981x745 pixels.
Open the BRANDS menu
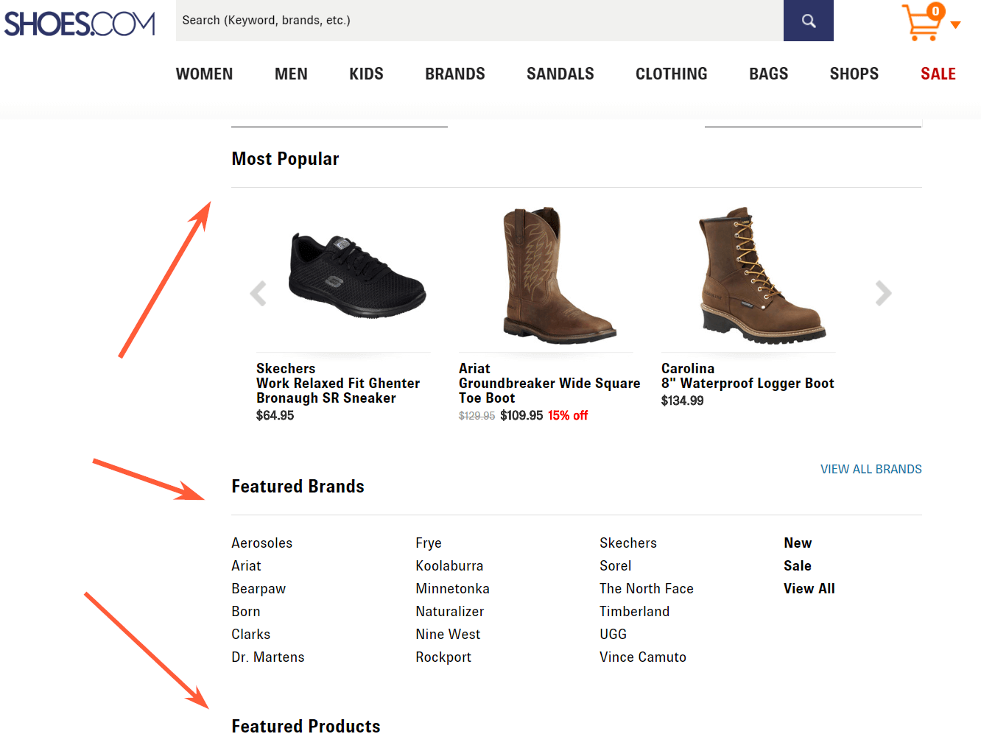pyautogui.click(x=455, y=74)
